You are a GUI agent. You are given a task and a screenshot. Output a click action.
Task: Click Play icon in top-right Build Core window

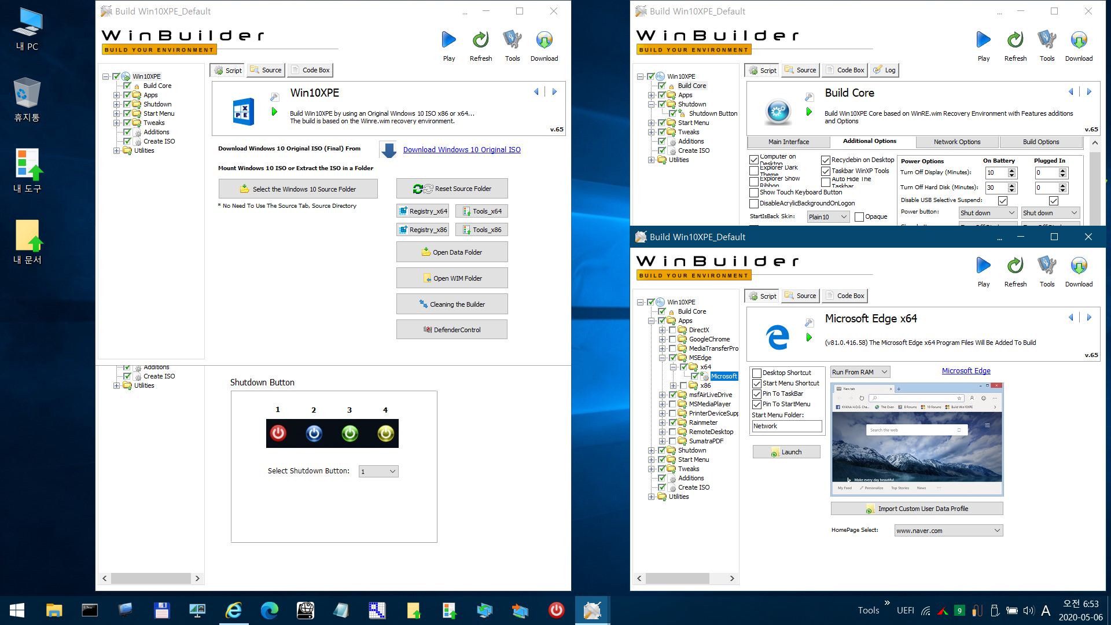coord(983,40)
